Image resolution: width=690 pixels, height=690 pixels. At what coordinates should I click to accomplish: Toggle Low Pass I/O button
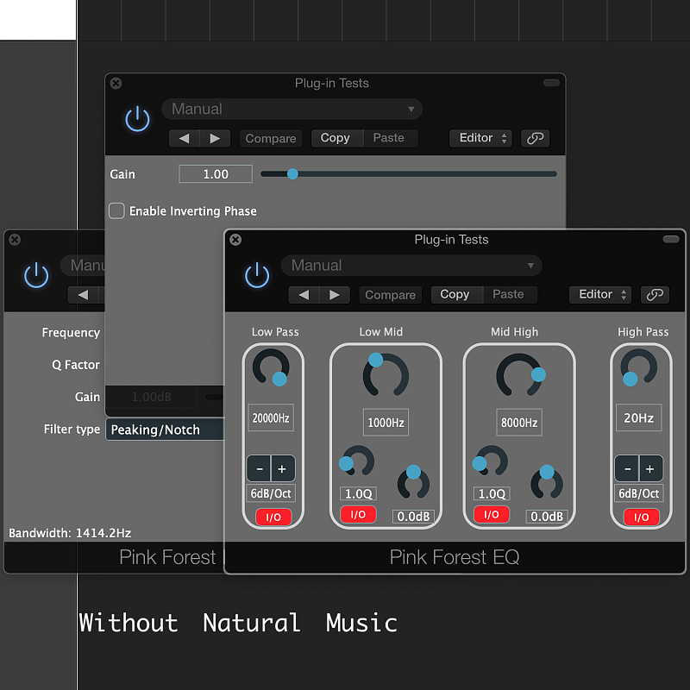pos(273,517)
